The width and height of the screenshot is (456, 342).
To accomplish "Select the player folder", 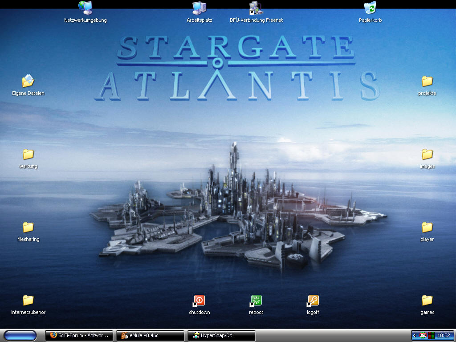I will (427, 228).
